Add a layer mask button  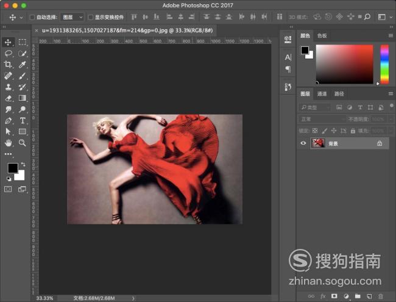(334, 296)
